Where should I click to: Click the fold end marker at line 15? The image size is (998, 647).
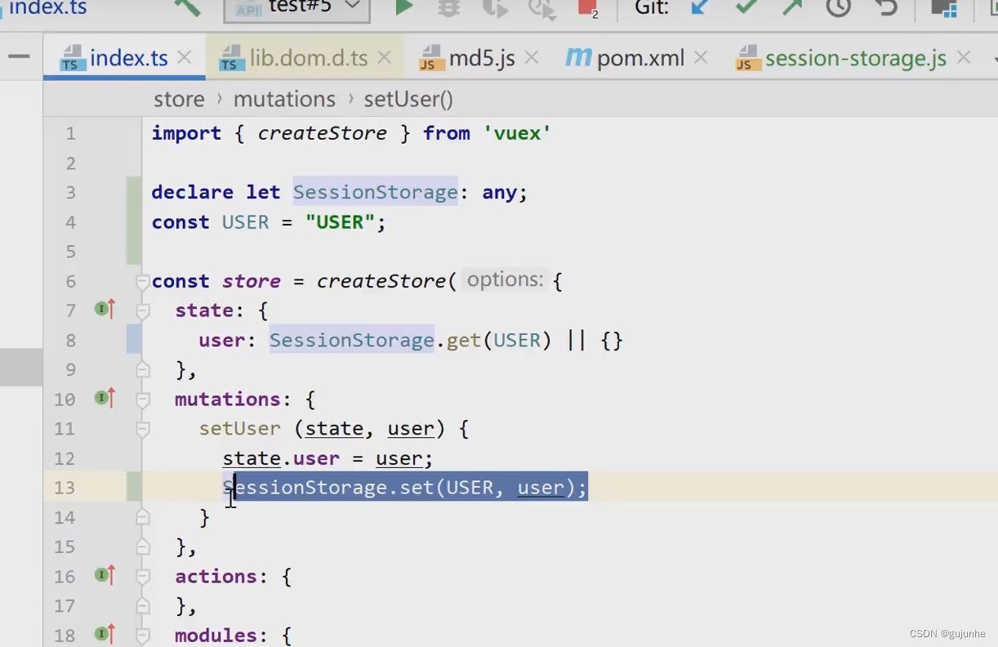(143, 547)
